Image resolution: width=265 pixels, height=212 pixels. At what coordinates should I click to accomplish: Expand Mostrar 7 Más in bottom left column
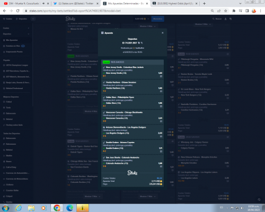[x=93, y=197]
